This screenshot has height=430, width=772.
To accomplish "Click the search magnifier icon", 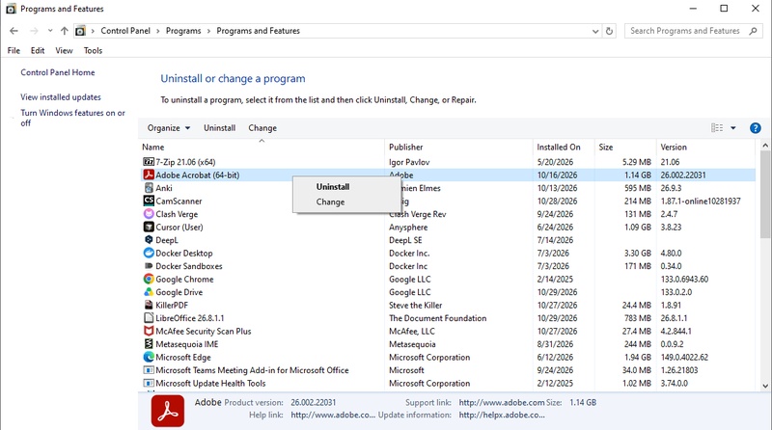I will tap(753, 31).
